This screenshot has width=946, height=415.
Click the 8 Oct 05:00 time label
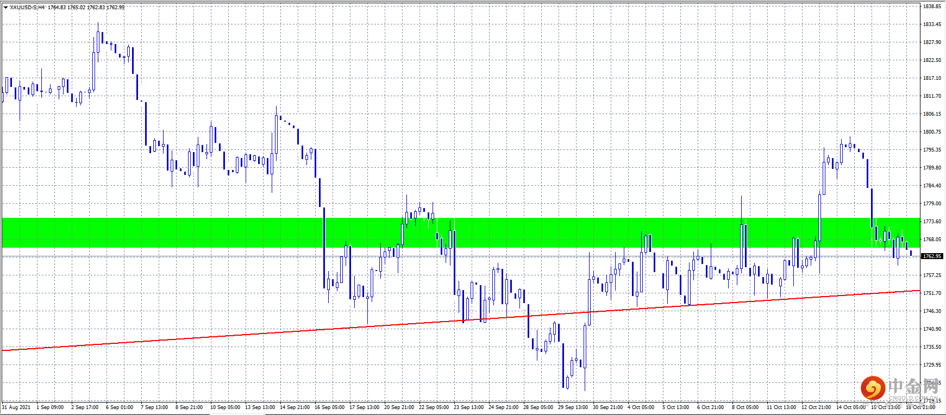click(x=745, y=407)
